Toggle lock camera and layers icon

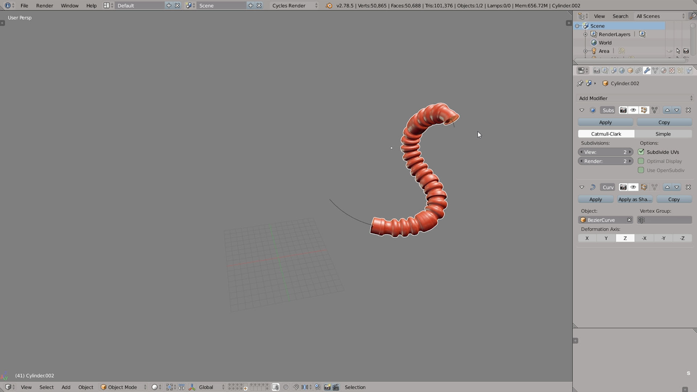pyautogui.click(x=276, y=387)
